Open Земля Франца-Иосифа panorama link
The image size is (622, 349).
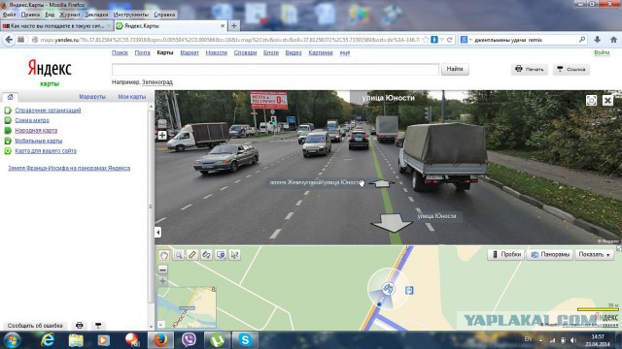(x=69, y=168)
